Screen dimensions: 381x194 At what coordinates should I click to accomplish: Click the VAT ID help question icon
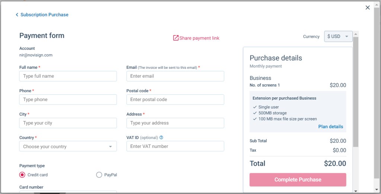click(161, 138)
